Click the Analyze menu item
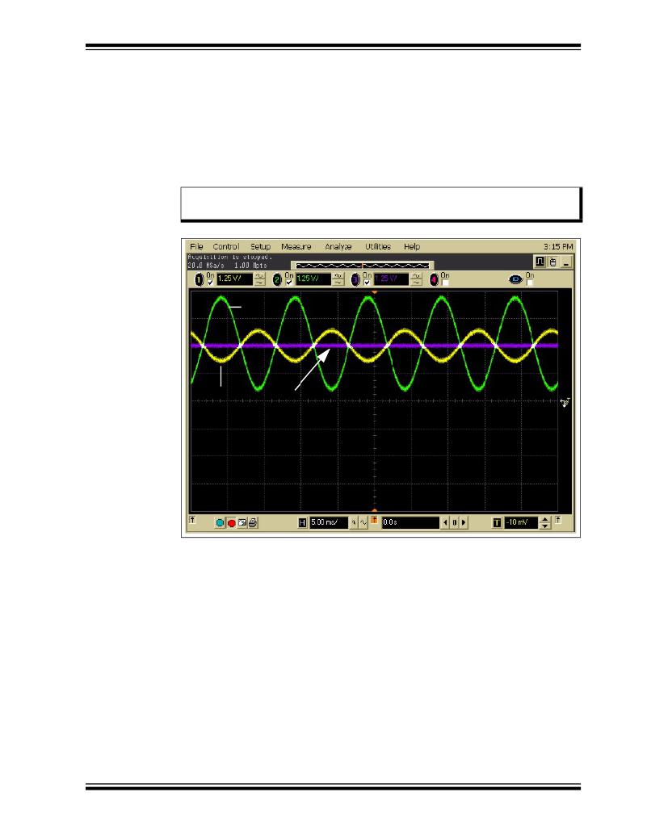Screen dimensions: 647x838 [338, 246]
